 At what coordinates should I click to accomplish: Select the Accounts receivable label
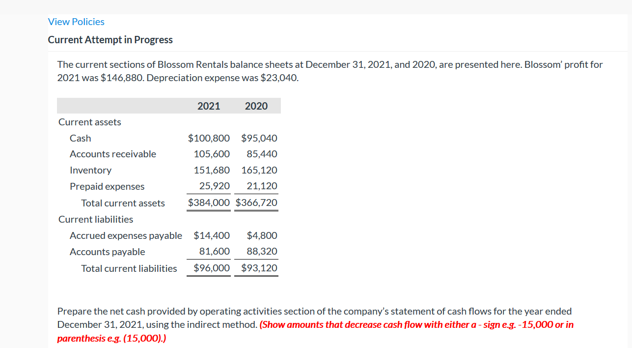[x=113, y=154]
